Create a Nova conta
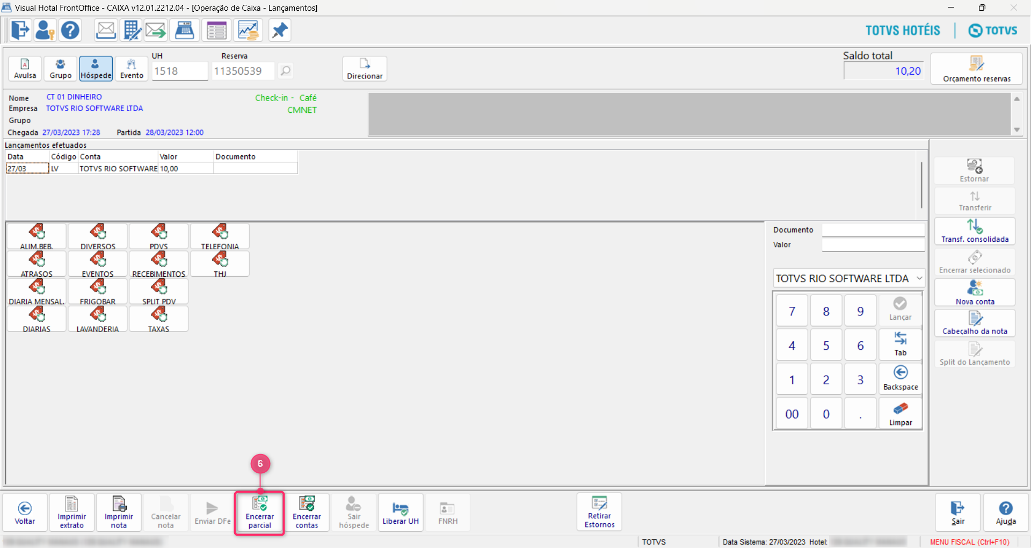 tap(975, 293)
